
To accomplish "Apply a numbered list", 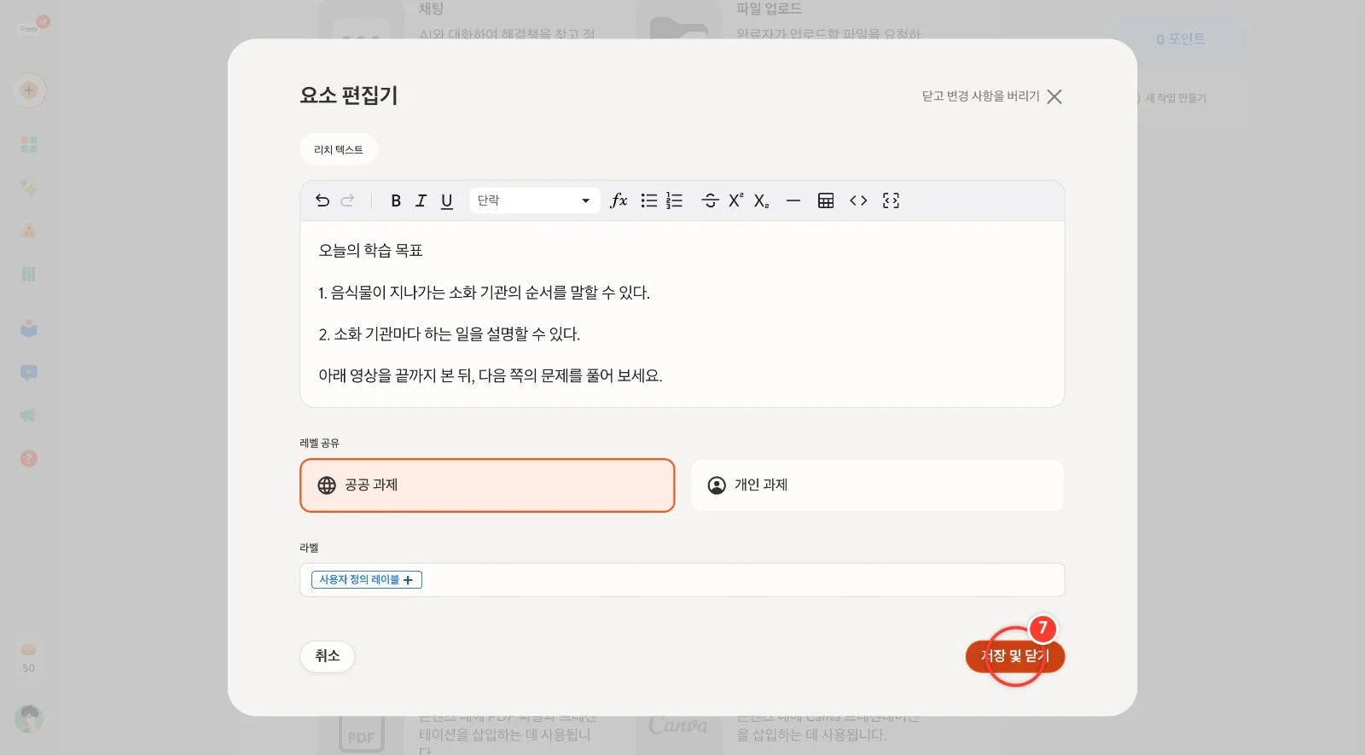I will [x=675, y=200].
